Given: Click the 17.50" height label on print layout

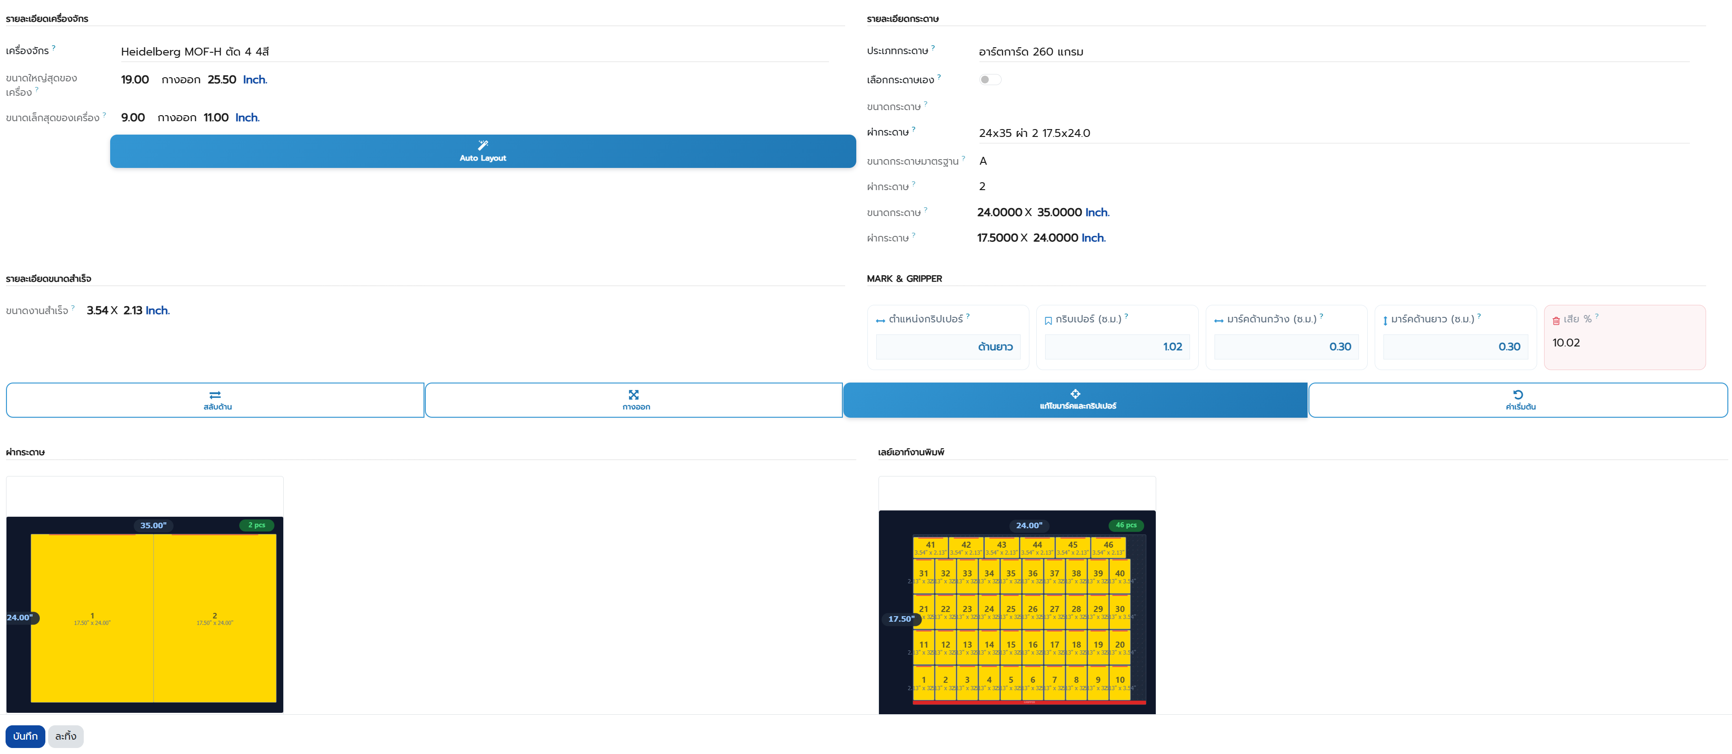Looking at the screenshot, I should 901,619.
